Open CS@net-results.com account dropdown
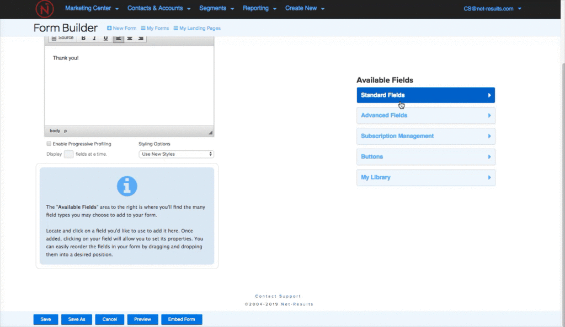The width and height of the screenshot is (565, 327). point(492,9)
